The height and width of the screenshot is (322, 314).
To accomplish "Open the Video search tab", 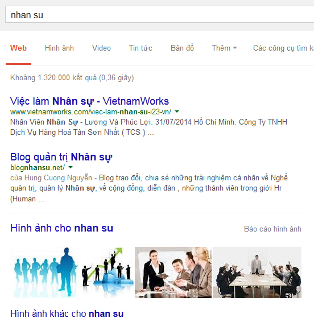I will (x=101, y=48).
